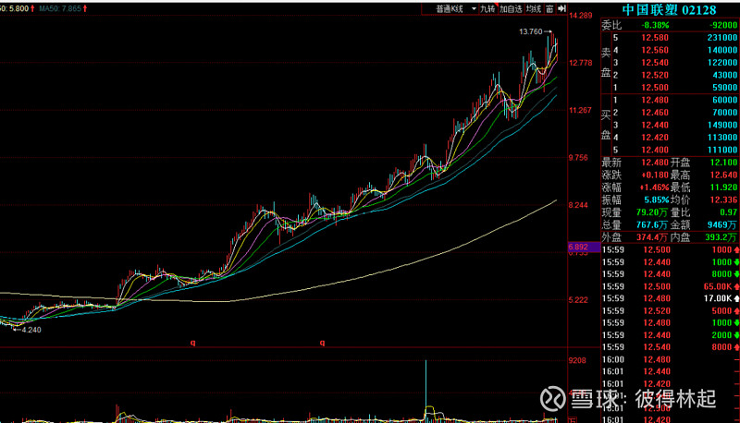Click buy level 5 price 12.400
Screen dimensions: 740x423
[x=655, y=150]
